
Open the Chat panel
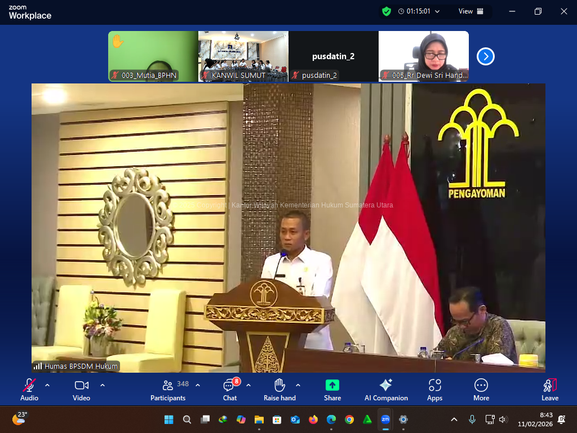(229, 390)
